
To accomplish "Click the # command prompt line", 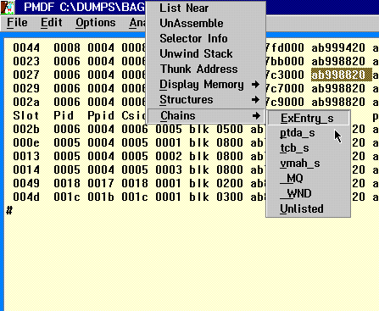I will click(x=9, y=210).
